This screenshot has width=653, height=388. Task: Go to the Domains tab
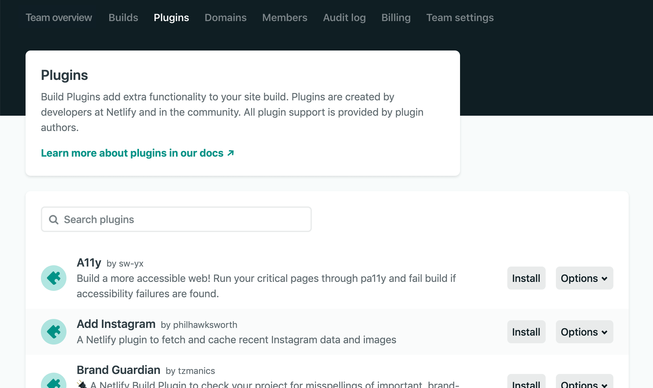pyautogui.click(x=226, y=18)
